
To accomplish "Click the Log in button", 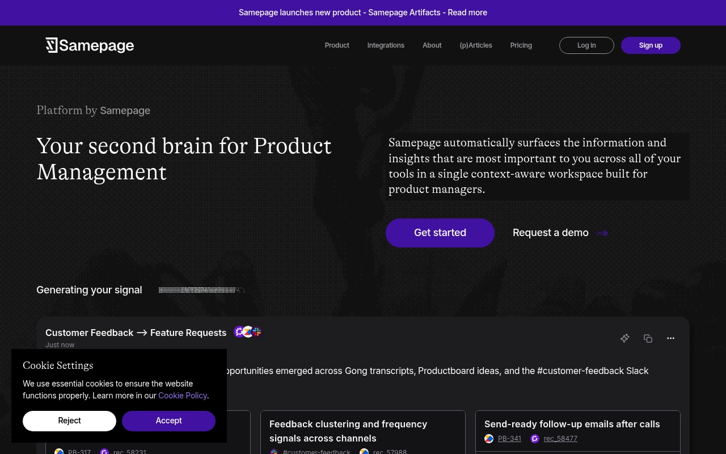I will [x=586, y=45].
